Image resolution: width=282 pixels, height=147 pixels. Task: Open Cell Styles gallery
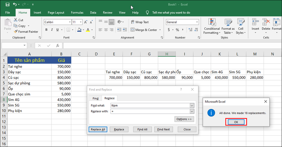(x=241, y=27)
